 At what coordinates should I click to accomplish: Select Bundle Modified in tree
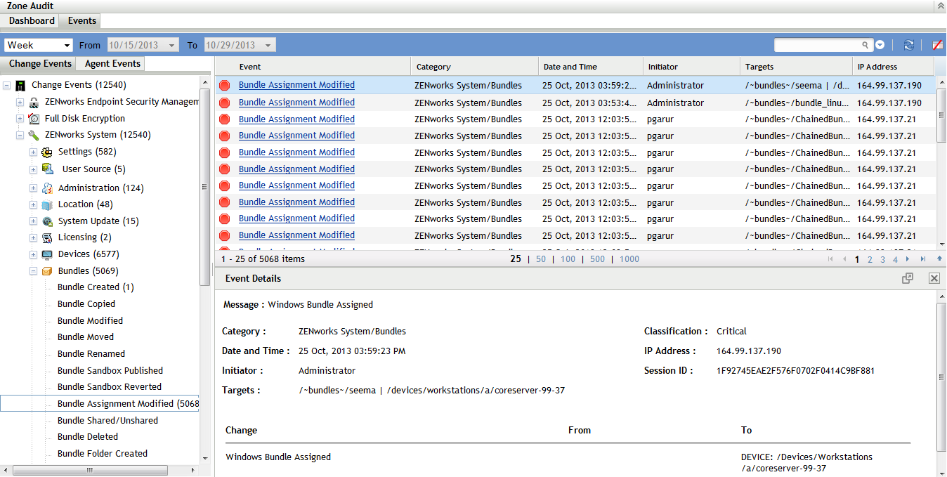click(90, 321)
